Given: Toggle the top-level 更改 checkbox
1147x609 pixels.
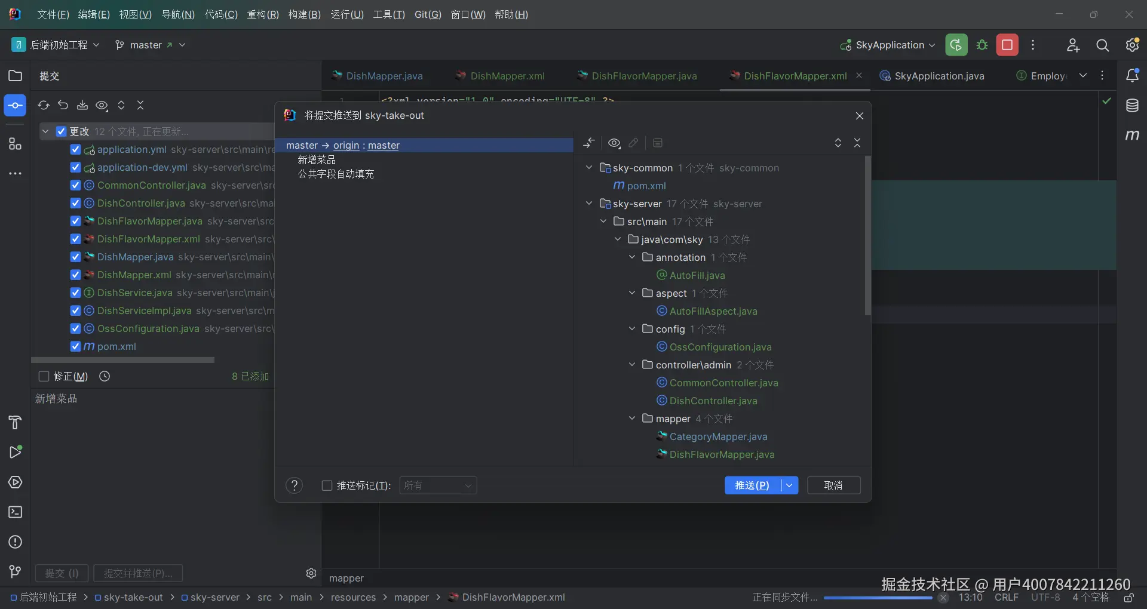Looking at the screenshot, I should 61,131.
